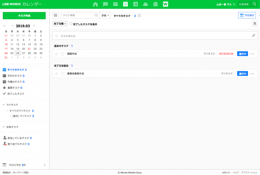Image resolution: width=260 pixels, height=175 pixels.
Task: Go to next month in mini calendar
Action: click(34, 26)
